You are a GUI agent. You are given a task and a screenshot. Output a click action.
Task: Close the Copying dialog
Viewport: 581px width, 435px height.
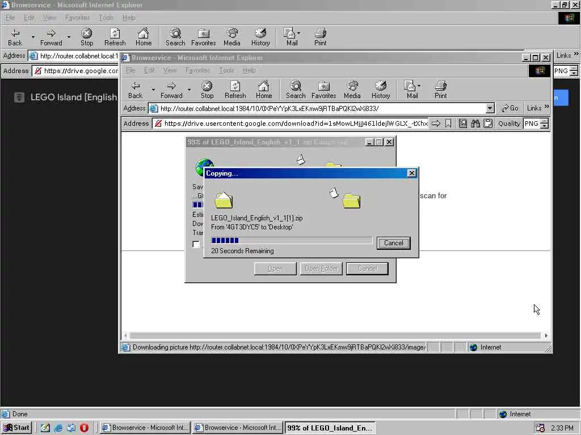[x=411, y=173]
